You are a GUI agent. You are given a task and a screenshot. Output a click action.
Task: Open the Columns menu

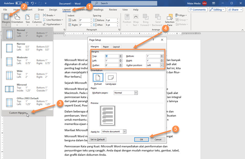[37, 20]
